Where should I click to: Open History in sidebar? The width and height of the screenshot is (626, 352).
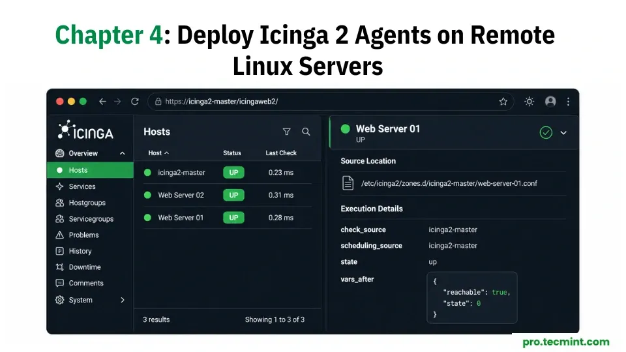pyautogui.click(x=80, y=251)
